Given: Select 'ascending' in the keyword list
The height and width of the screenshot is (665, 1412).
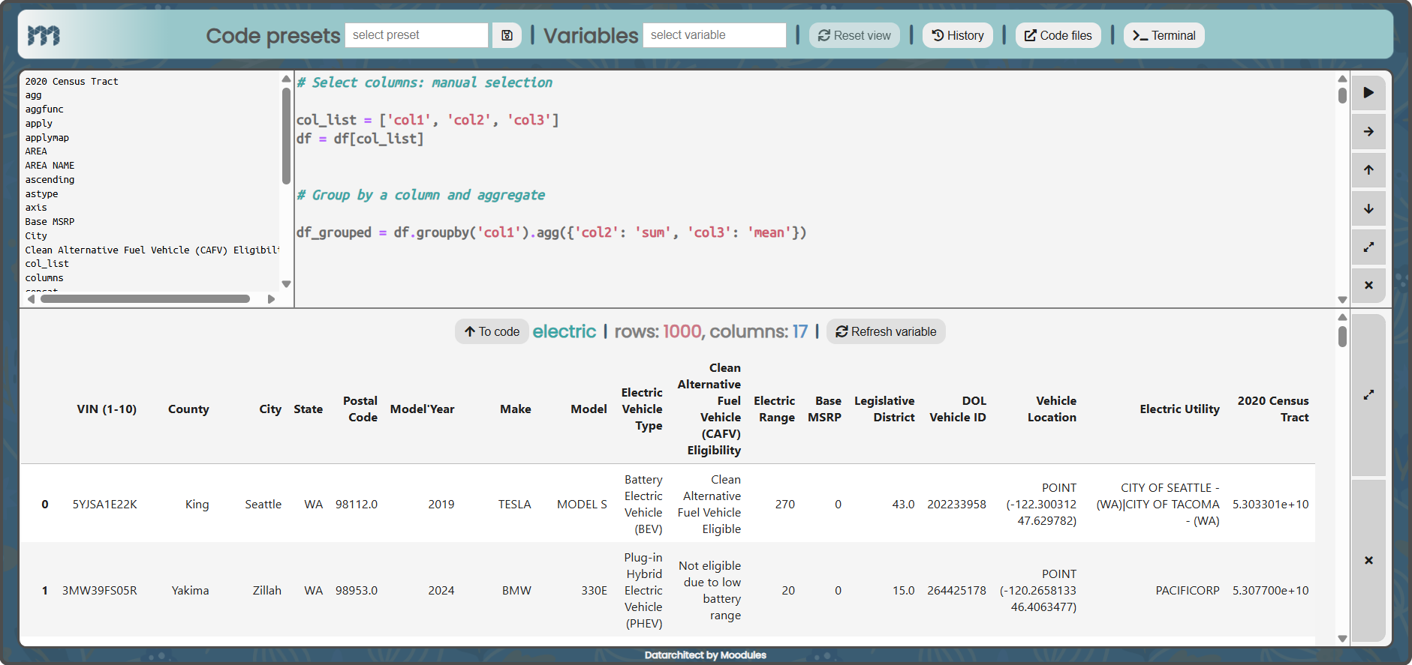Looking at the screenshot, I should 50,180.
